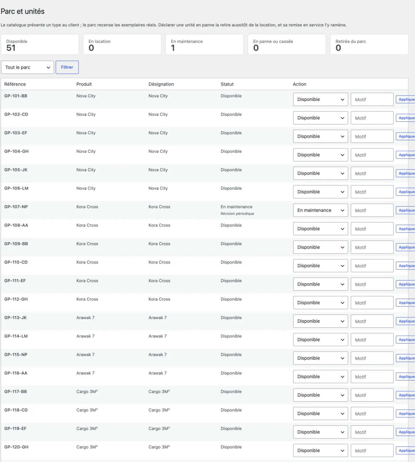Open status dropdown for GP-120-GH
The width and height of the screenshot is (415, 462).
(320, 451)
